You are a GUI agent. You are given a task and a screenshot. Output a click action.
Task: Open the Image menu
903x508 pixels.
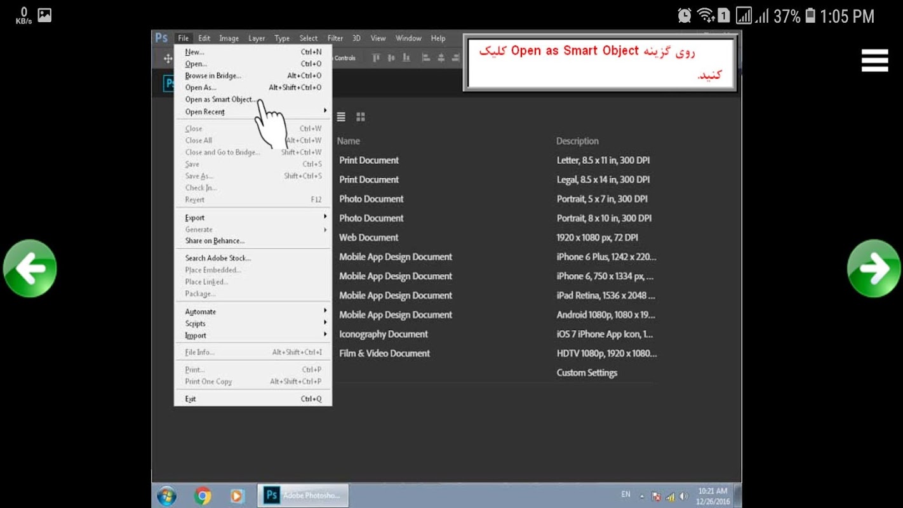229,38
